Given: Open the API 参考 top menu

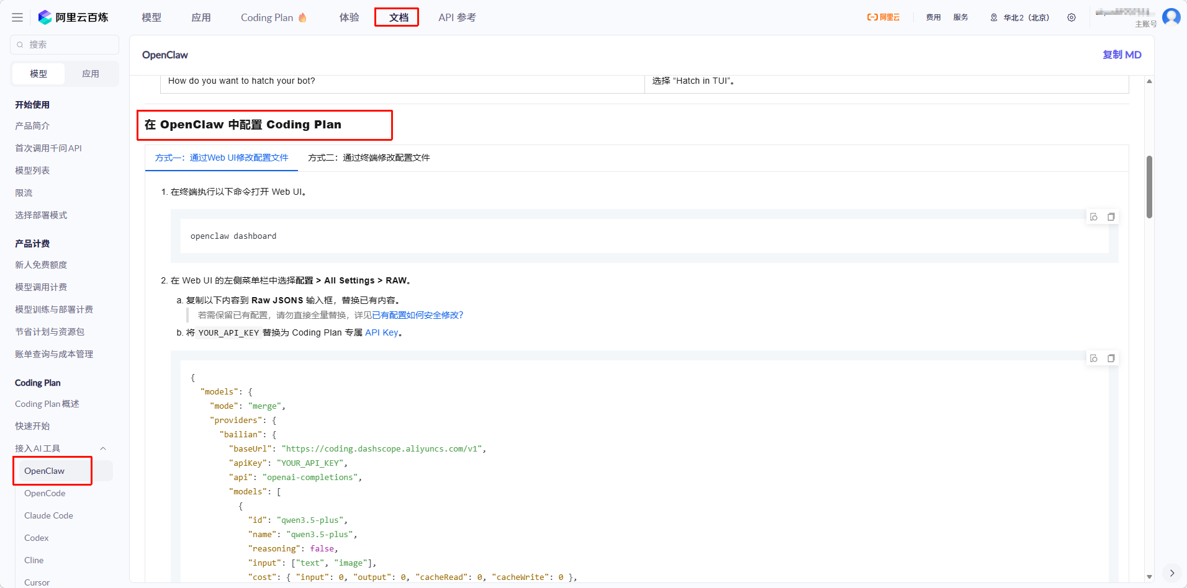Looking at the screenshot, I should [x=457, y=17].
